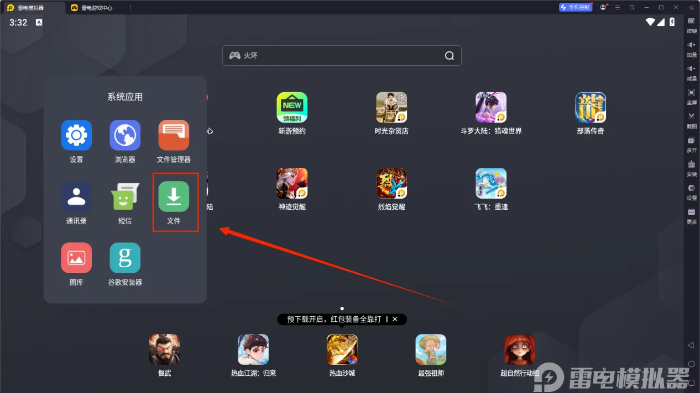
Task: Close the 预下载开启 notification banner
Action: [x=395, y=319]
